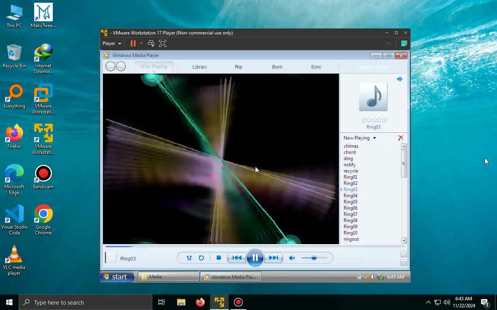Open the guest XP start menu
Image resolution: width=497 pixels, height=310 pixels.
pyautogui.click(x=117, y=277)
